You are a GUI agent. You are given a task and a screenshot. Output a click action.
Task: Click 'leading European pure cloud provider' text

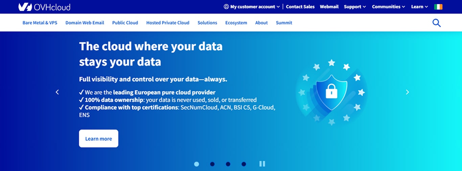(x=164, y=92)
